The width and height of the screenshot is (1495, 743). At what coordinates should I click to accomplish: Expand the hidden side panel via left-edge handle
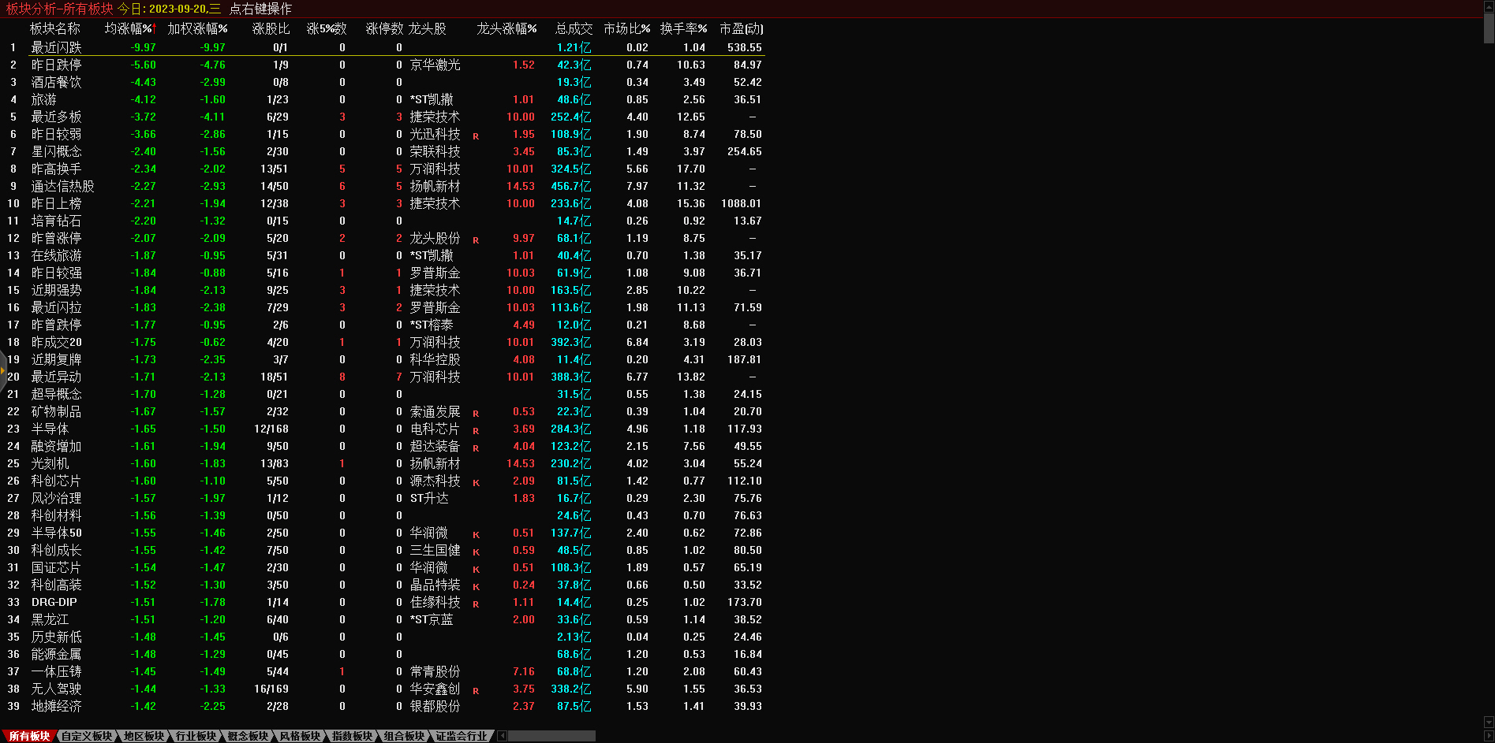[x=3, y=370]
